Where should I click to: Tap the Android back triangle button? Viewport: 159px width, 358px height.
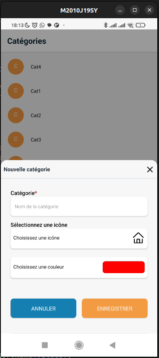[112, 345]
